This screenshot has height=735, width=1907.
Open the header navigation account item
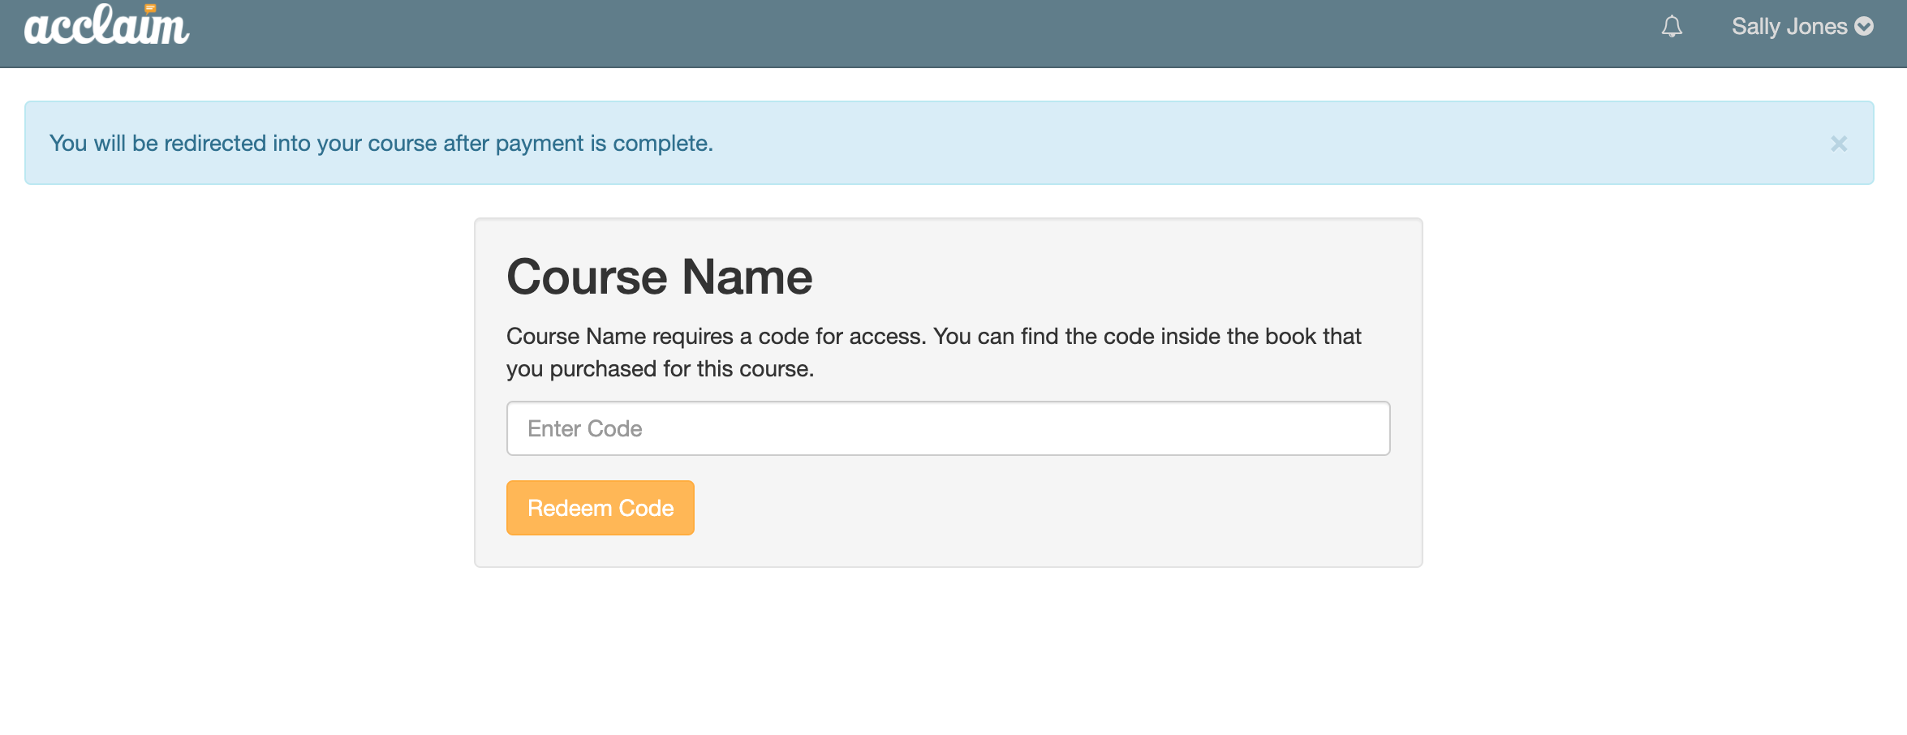[1803, 27]
